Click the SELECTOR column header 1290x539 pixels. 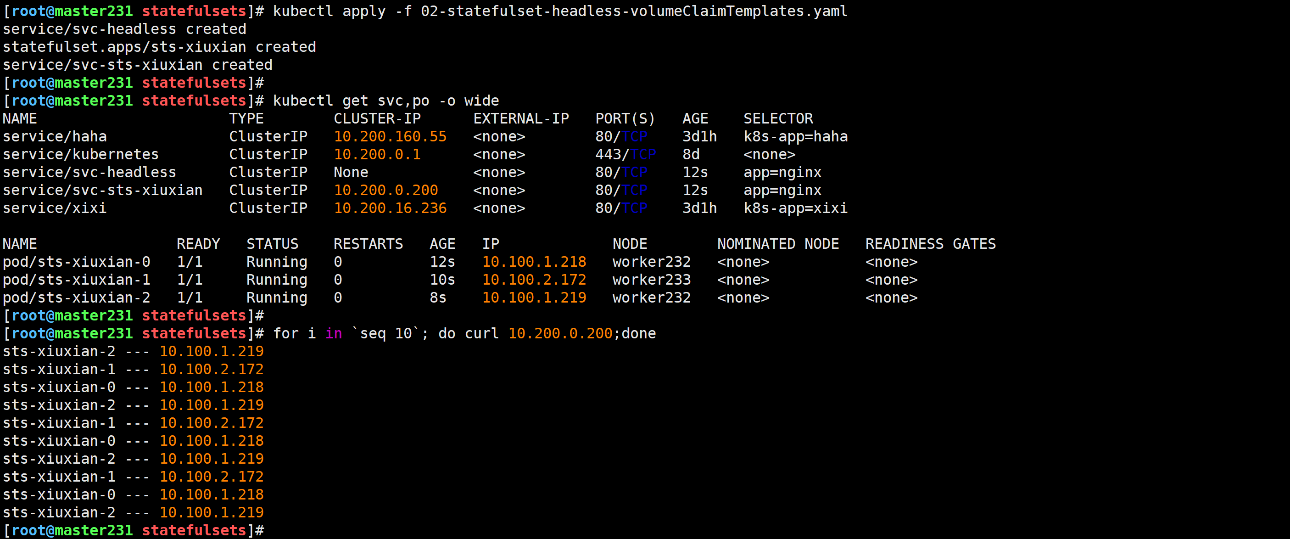click(x=778, y=119)
